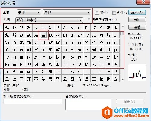151x121 pixels.
Task: Open help with the 帮助 button
Action: pos(137,27)
